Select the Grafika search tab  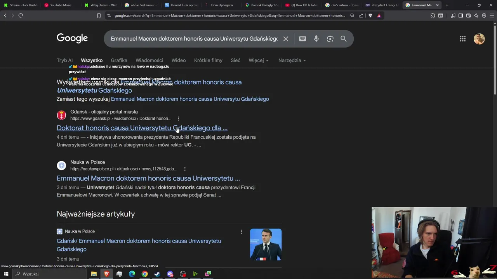(119, 60)
